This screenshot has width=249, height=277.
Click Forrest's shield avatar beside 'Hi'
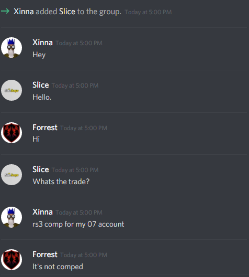pos(12,133)
